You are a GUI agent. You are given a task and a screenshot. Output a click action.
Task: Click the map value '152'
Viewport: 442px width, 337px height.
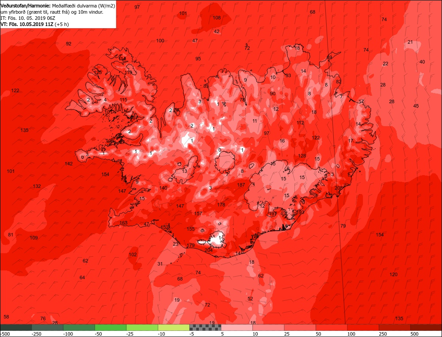tap(164, 227)
